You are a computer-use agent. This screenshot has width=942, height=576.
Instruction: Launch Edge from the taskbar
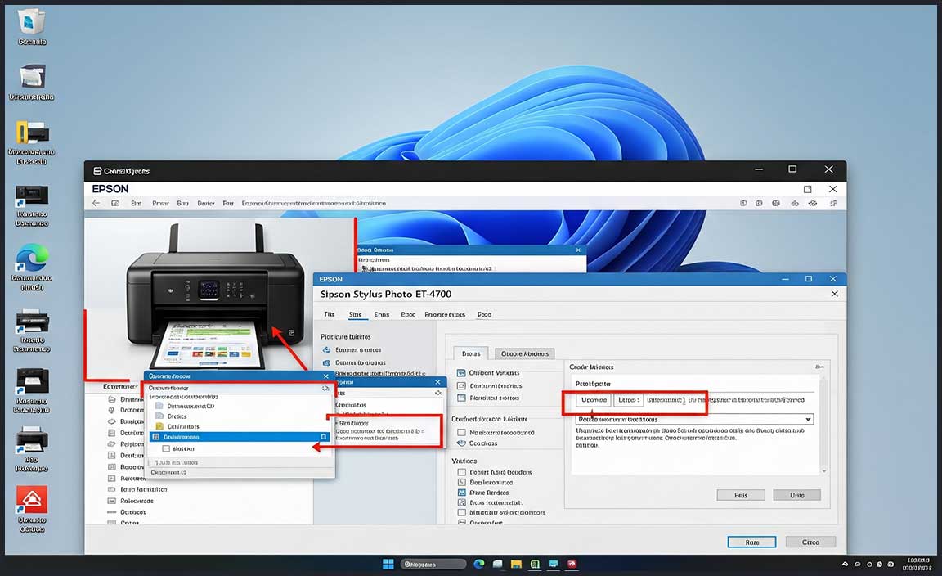pos(479,564)
